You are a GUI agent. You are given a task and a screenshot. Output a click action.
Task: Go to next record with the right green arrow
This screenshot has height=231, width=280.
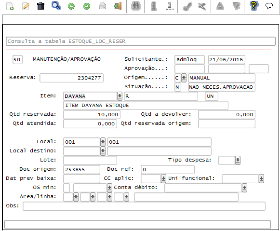coord(87,6)
